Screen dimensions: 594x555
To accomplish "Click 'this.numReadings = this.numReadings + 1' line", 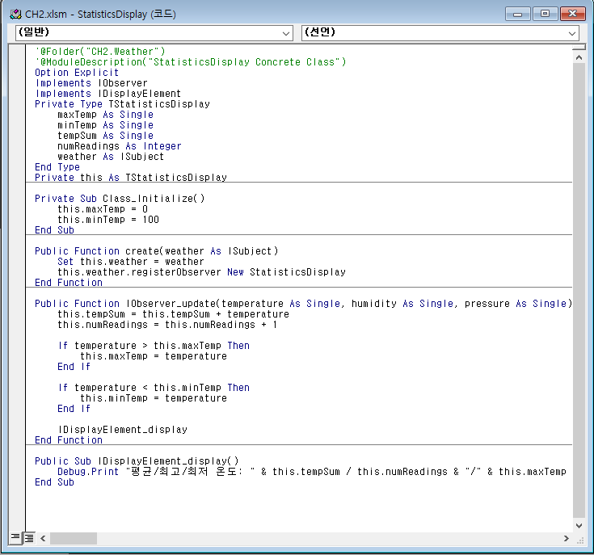I will coord(167,325).
